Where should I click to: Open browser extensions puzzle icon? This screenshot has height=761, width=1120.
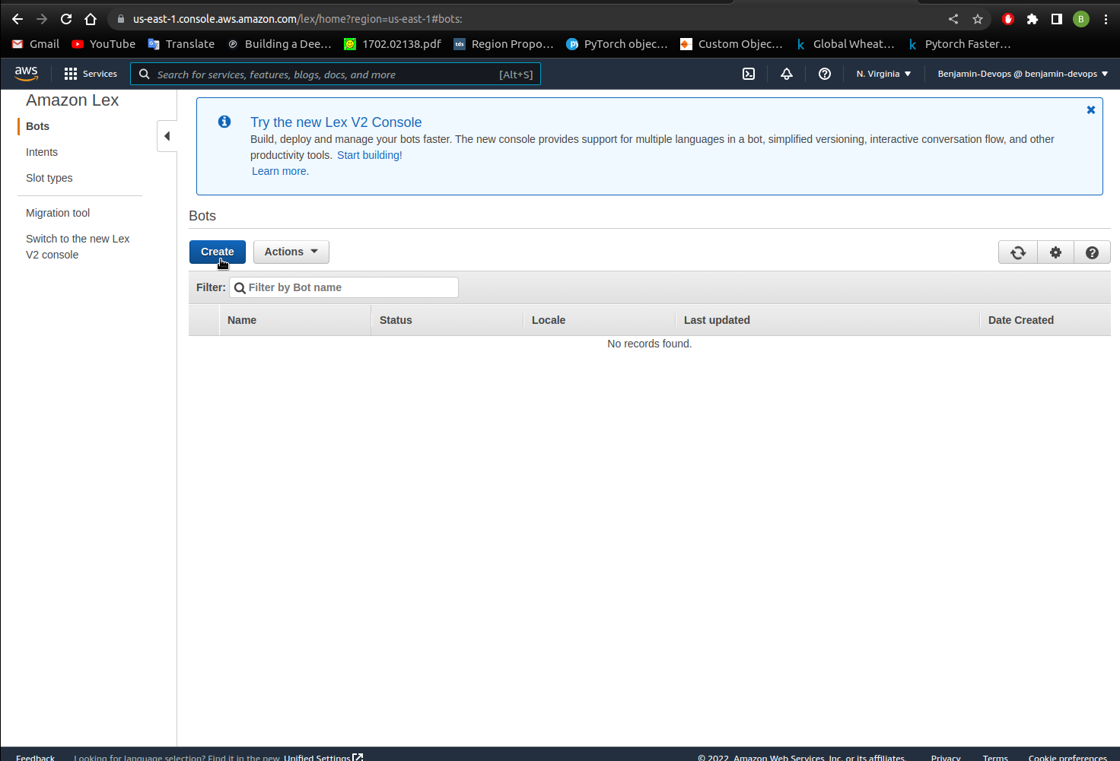coord(1032,19)
